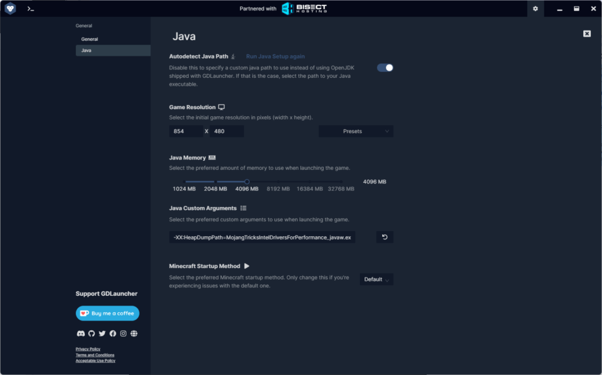The height and width of the screenshot is (375, 602).
Task: Click the Twitter bird icon
Action: click(102, 333)
